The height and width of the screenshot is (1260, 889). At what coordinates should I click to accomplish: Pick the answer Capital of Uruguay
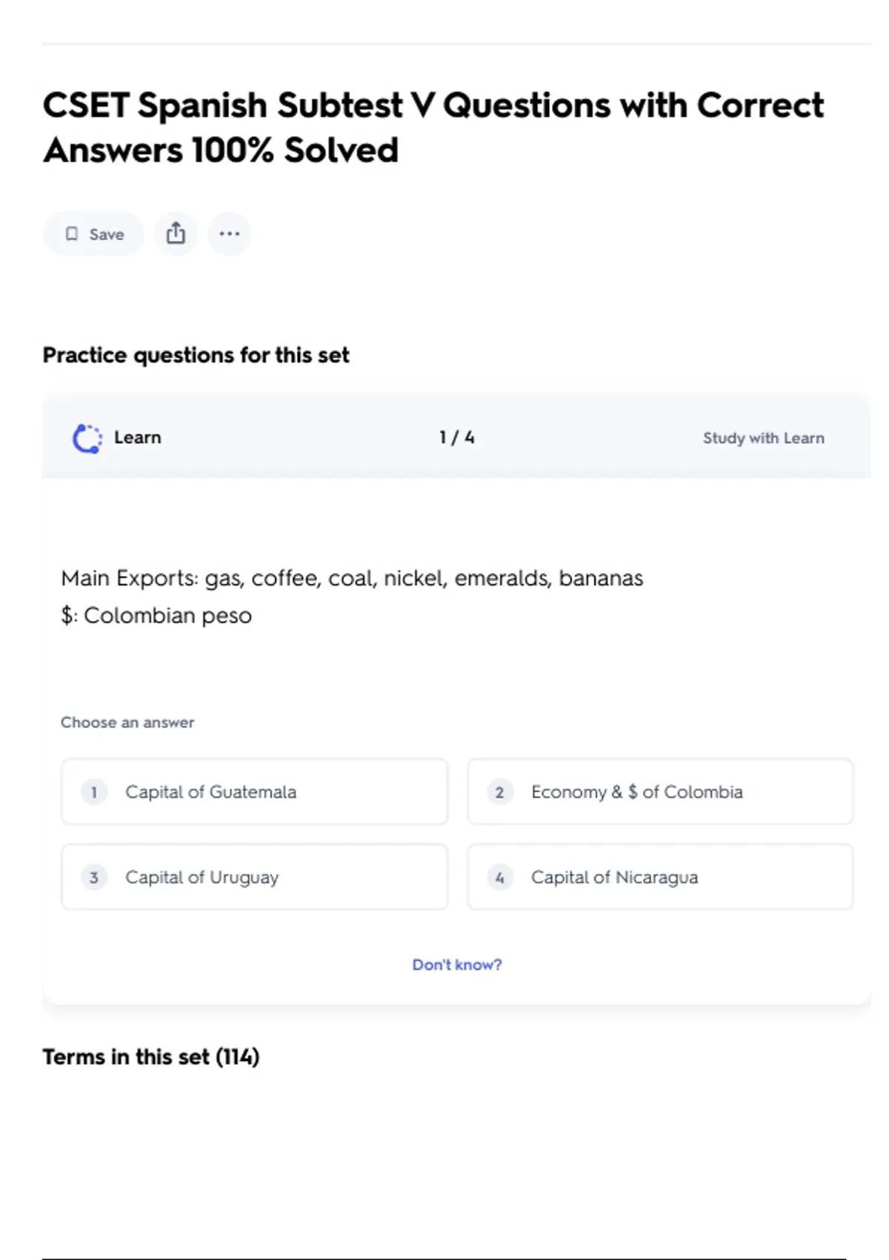coord(254,877)
